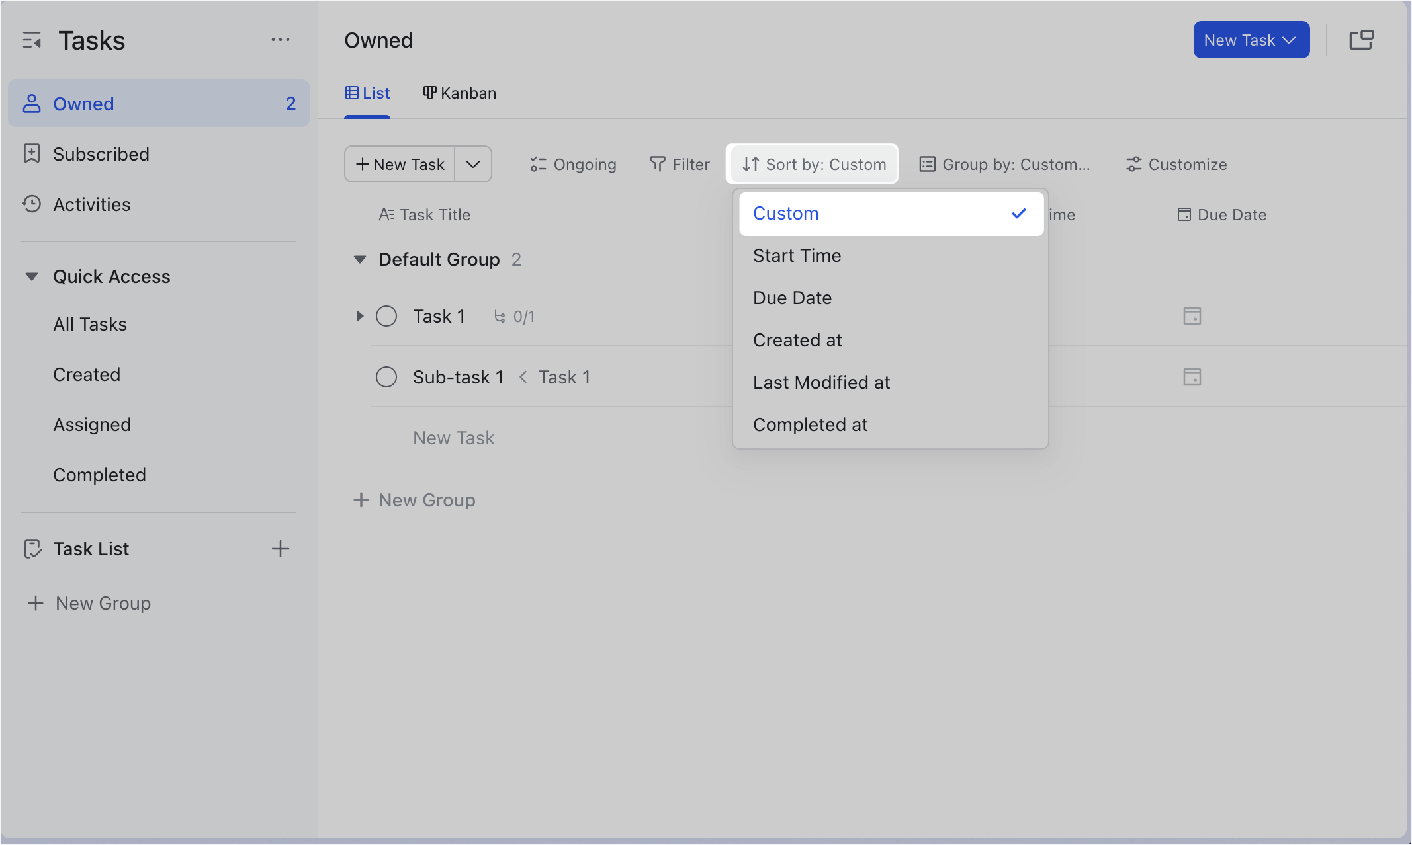Screen dimensions: 1412x845
Task: Open the pop-out window icon
Action: [1361, 40]
